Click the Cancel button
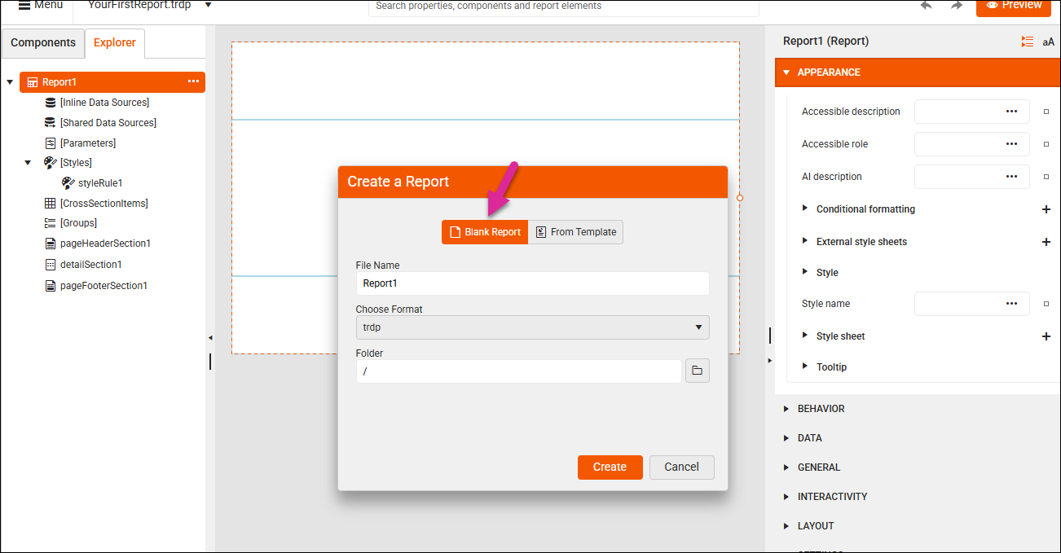The image size is (1061, 553). tap(682, 467)
